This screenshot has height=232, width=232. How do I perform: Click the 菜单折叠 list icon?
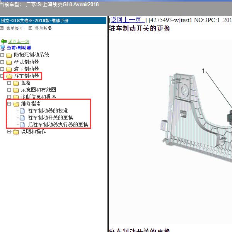tap(30, 28)
